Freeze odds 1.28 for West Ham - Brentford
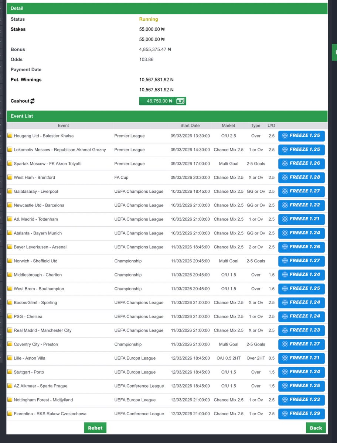Viewport: 337px width, 443px height. [x=302, y=178]
